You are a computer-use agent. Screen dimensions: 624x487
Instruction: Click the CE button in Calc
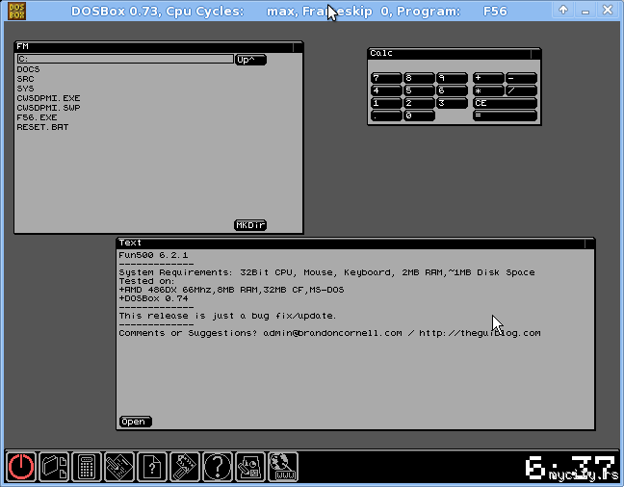(505, 103)
